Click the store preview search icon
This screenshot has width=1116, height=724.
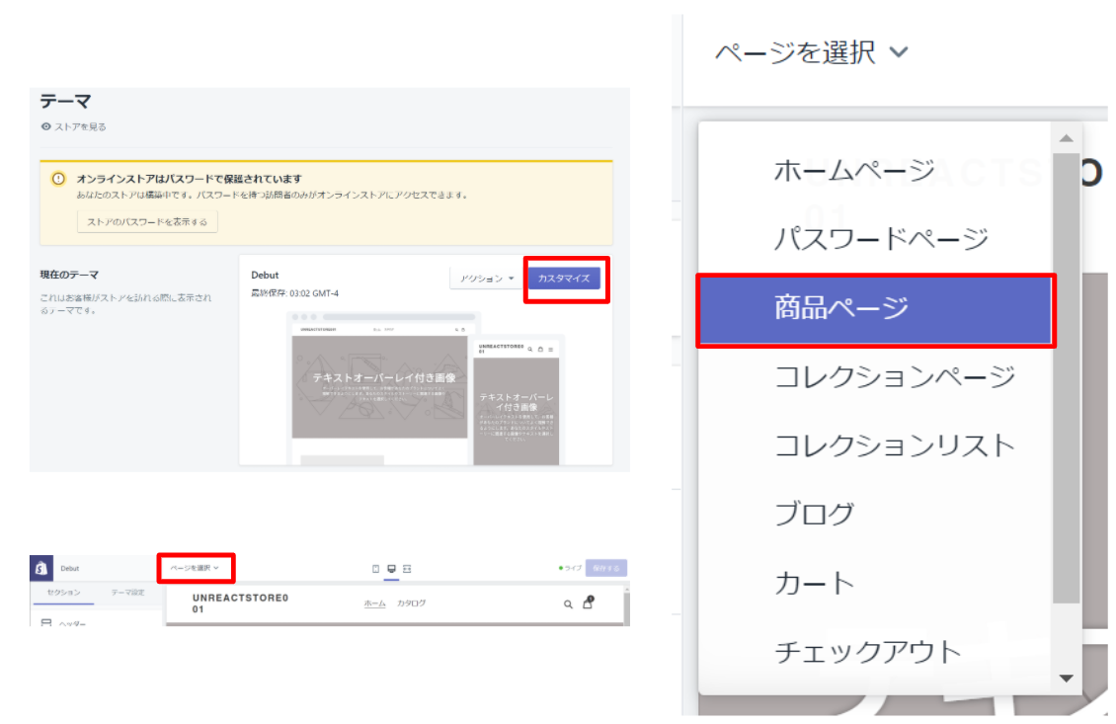(x=568, y=604)
